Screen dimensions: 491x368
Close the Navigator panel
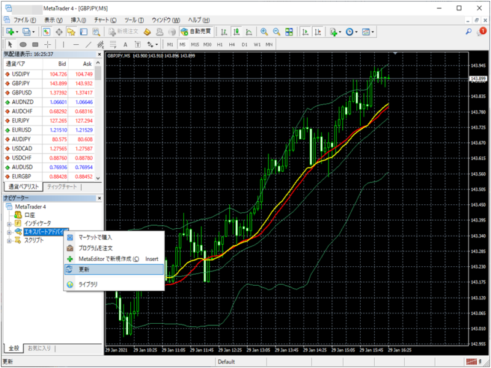click(100, 198)
